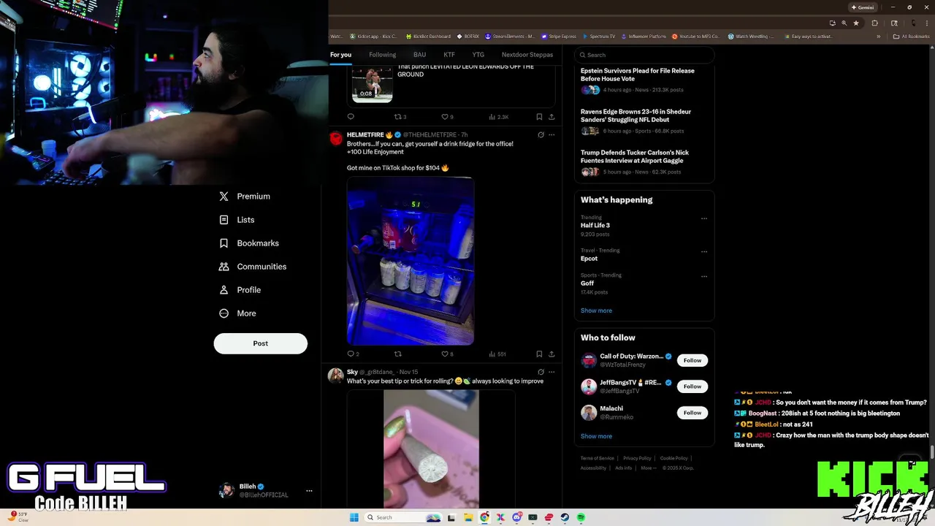The height and width of the screenshot is (526, 935).
Task: Open Steam from the taskbar
Action: click(565, 517)
